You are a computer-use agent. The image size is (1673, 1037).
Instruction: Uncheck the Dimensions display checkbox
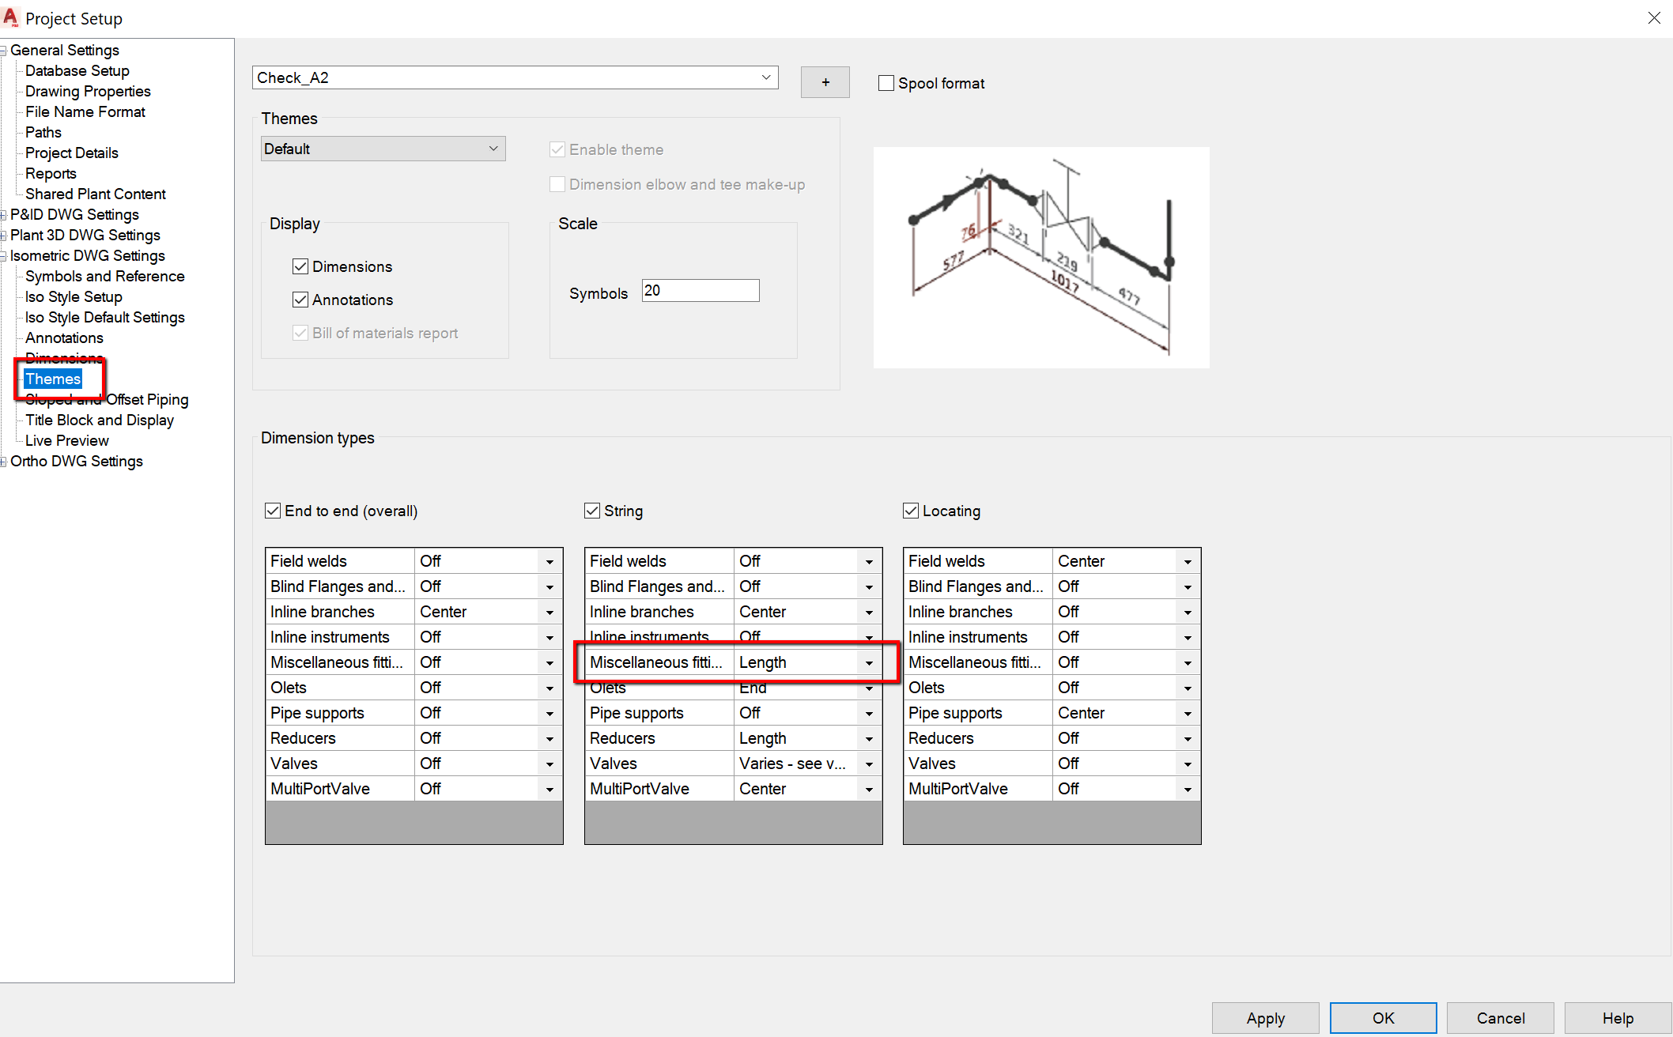[300, 266]
